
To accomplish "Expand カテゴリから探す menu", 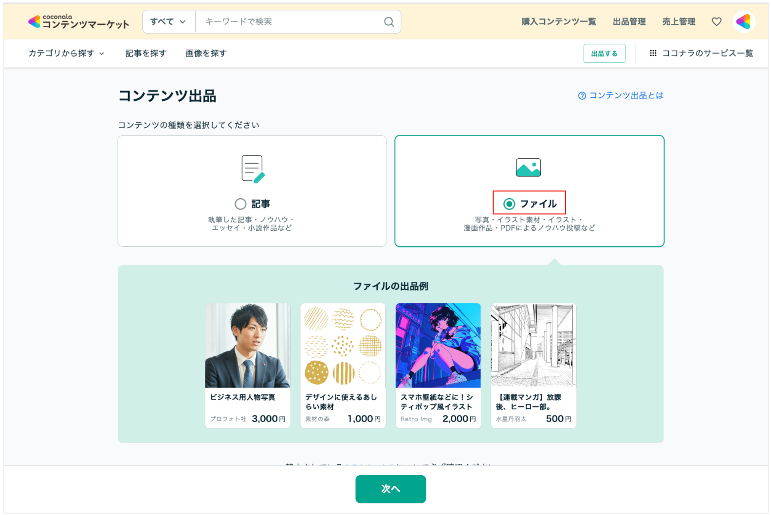I will (66, 53).
